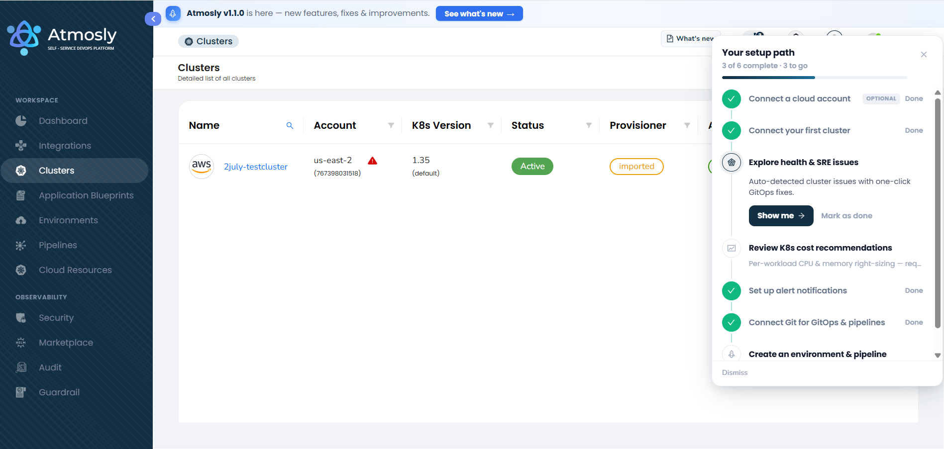This screenshot has width=944, height=449.
Task: Click the setup progress bar
Action: [815, 78]
